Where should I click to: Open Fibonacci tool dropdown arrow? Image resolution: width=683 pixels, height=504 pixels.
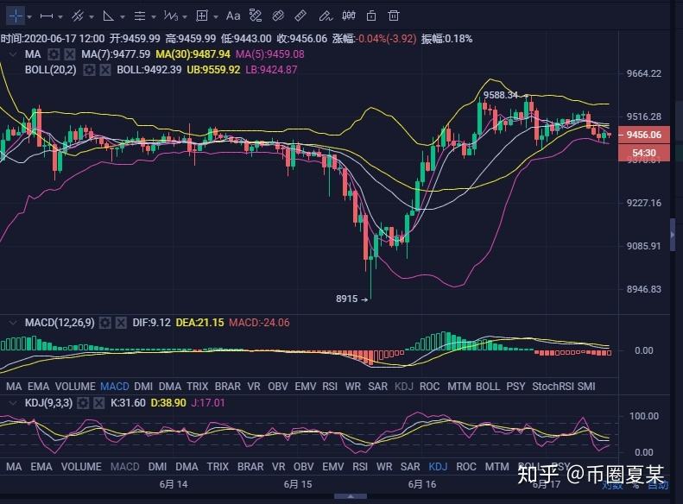point(154,17)
